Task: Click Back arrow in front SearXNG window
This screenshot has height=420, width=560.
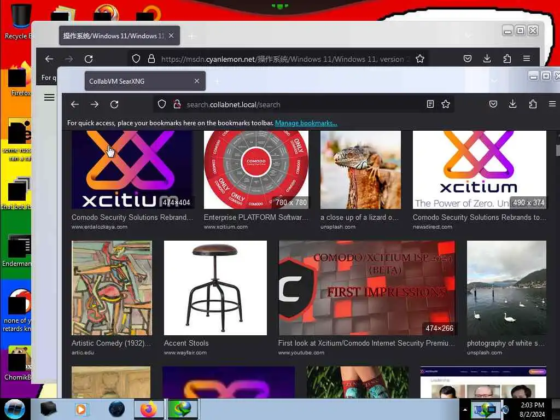Action: 74,104
